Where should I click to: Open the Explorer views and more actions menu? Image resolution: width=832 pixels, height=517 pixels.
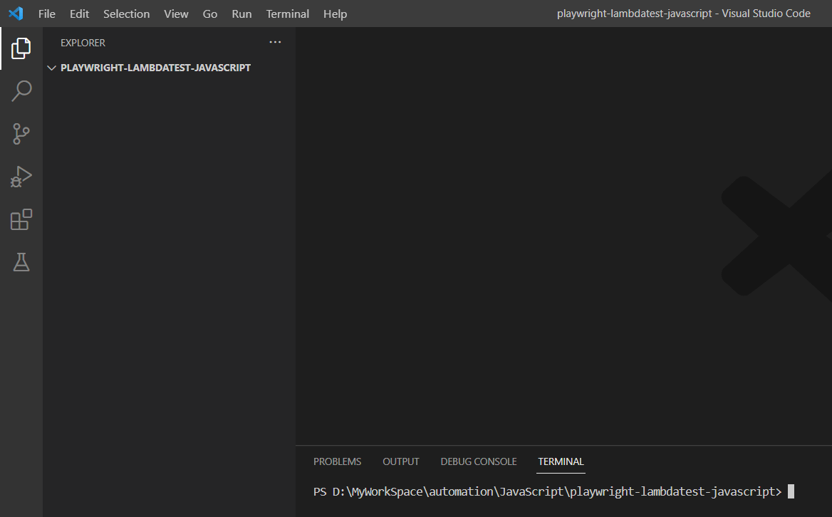(x=275, y=42)
